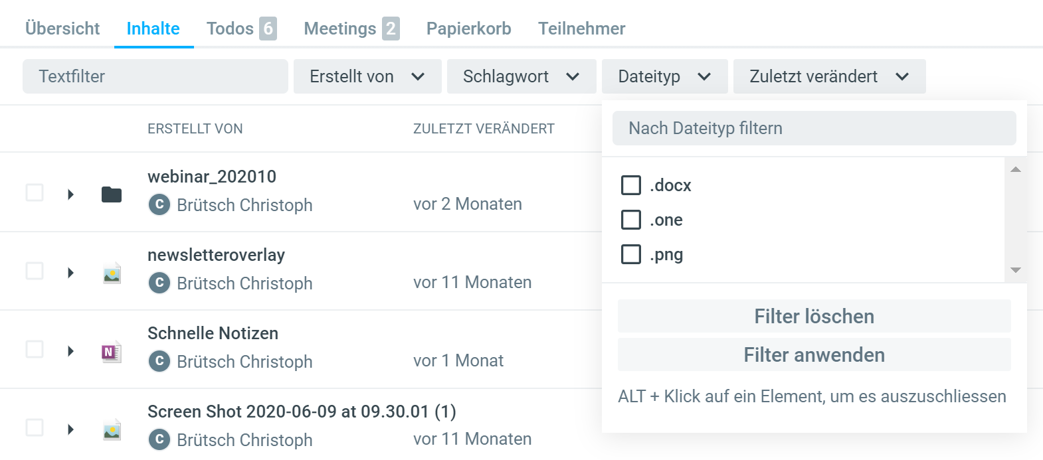The height and width of the screenshot is (460, 1043).
Task: Click the Screen Shot 2020-06-09 image icon
Action: 112,430
